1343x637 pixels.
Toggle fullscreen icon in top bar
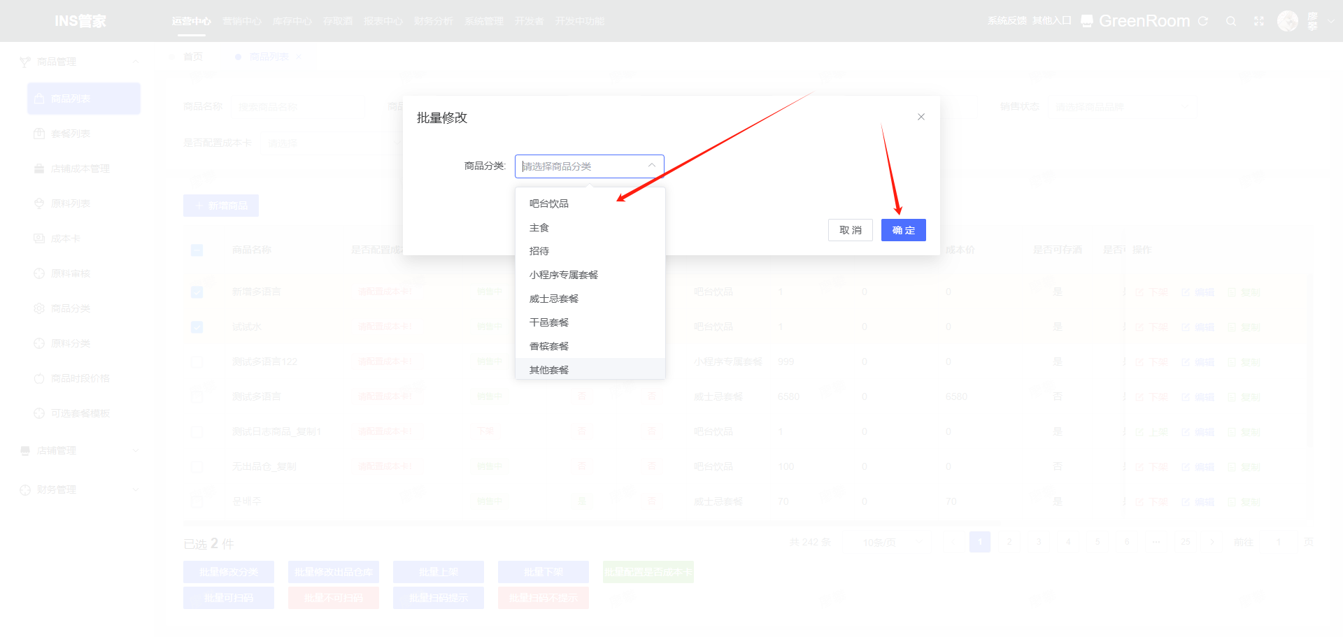click(x=1259, y=21)
